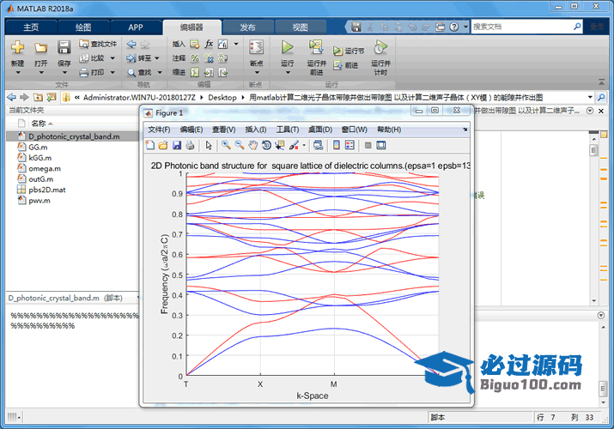Switch to the 发布 (Publish) tab
This screenshot has height=429, width=614.
[247, 27]
